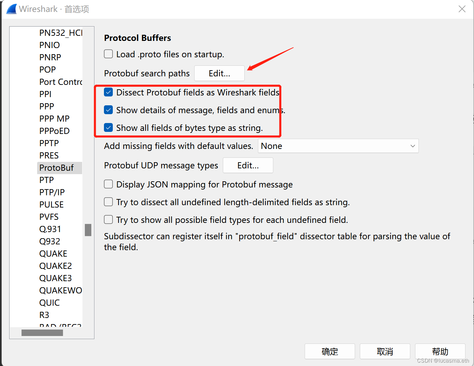
Task: Uncheck Dissect Protobuf fields as Wireshark fields
Action: click(108, 92)
